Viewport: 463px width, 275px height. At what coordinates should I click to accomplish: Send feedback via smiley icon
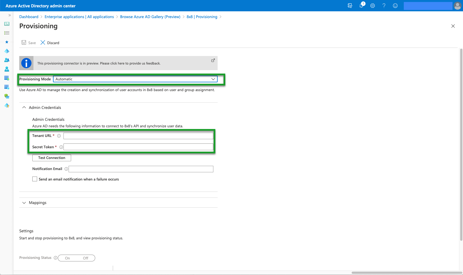(395, 6)
